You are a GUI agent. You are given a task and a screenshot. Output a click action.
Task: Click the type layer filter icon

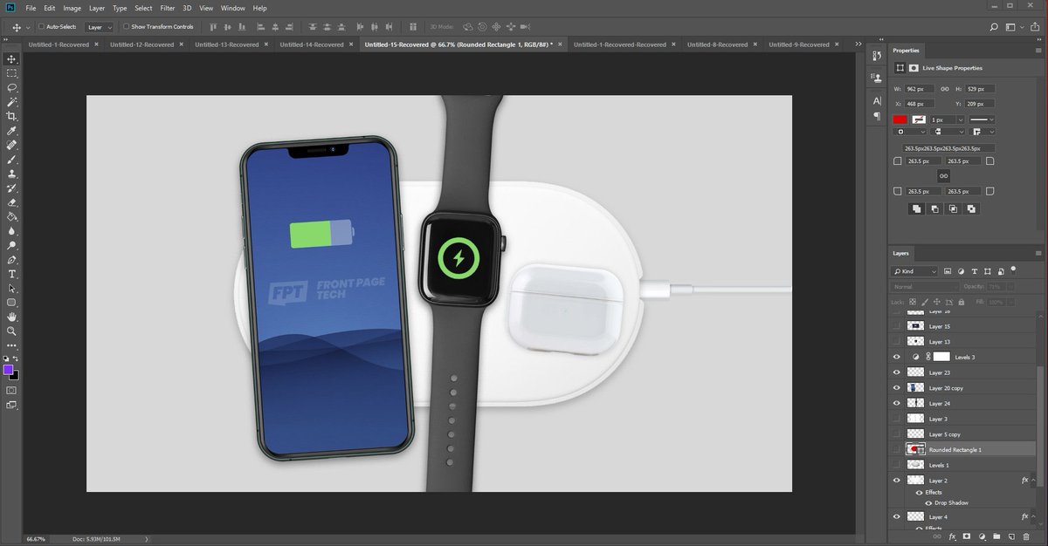coord(975,271)
